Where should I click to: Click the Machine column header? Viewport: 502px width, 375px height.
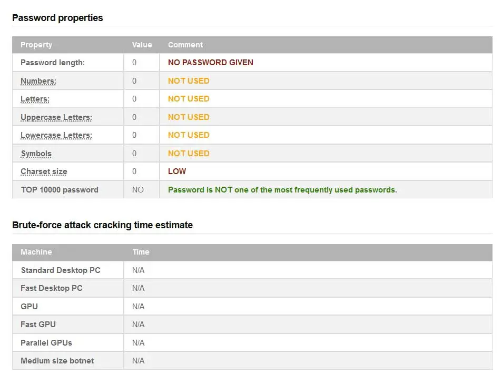[x=36, y=252]
